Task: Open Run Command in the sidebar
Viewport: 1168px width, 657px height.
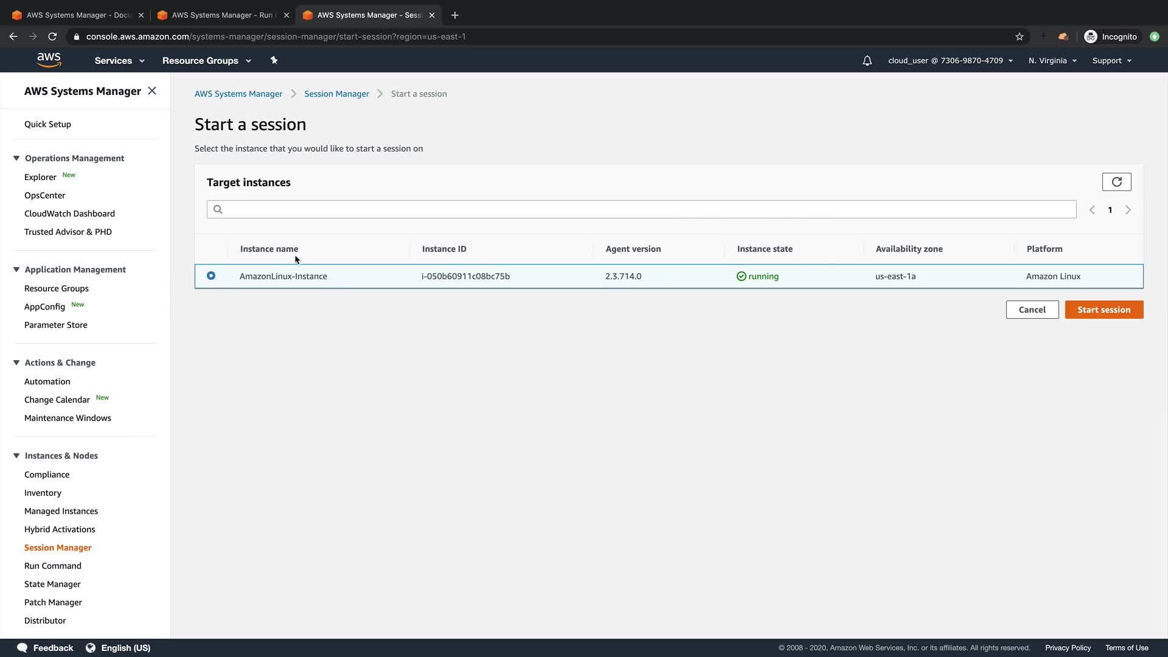Action: click(53, 566)
